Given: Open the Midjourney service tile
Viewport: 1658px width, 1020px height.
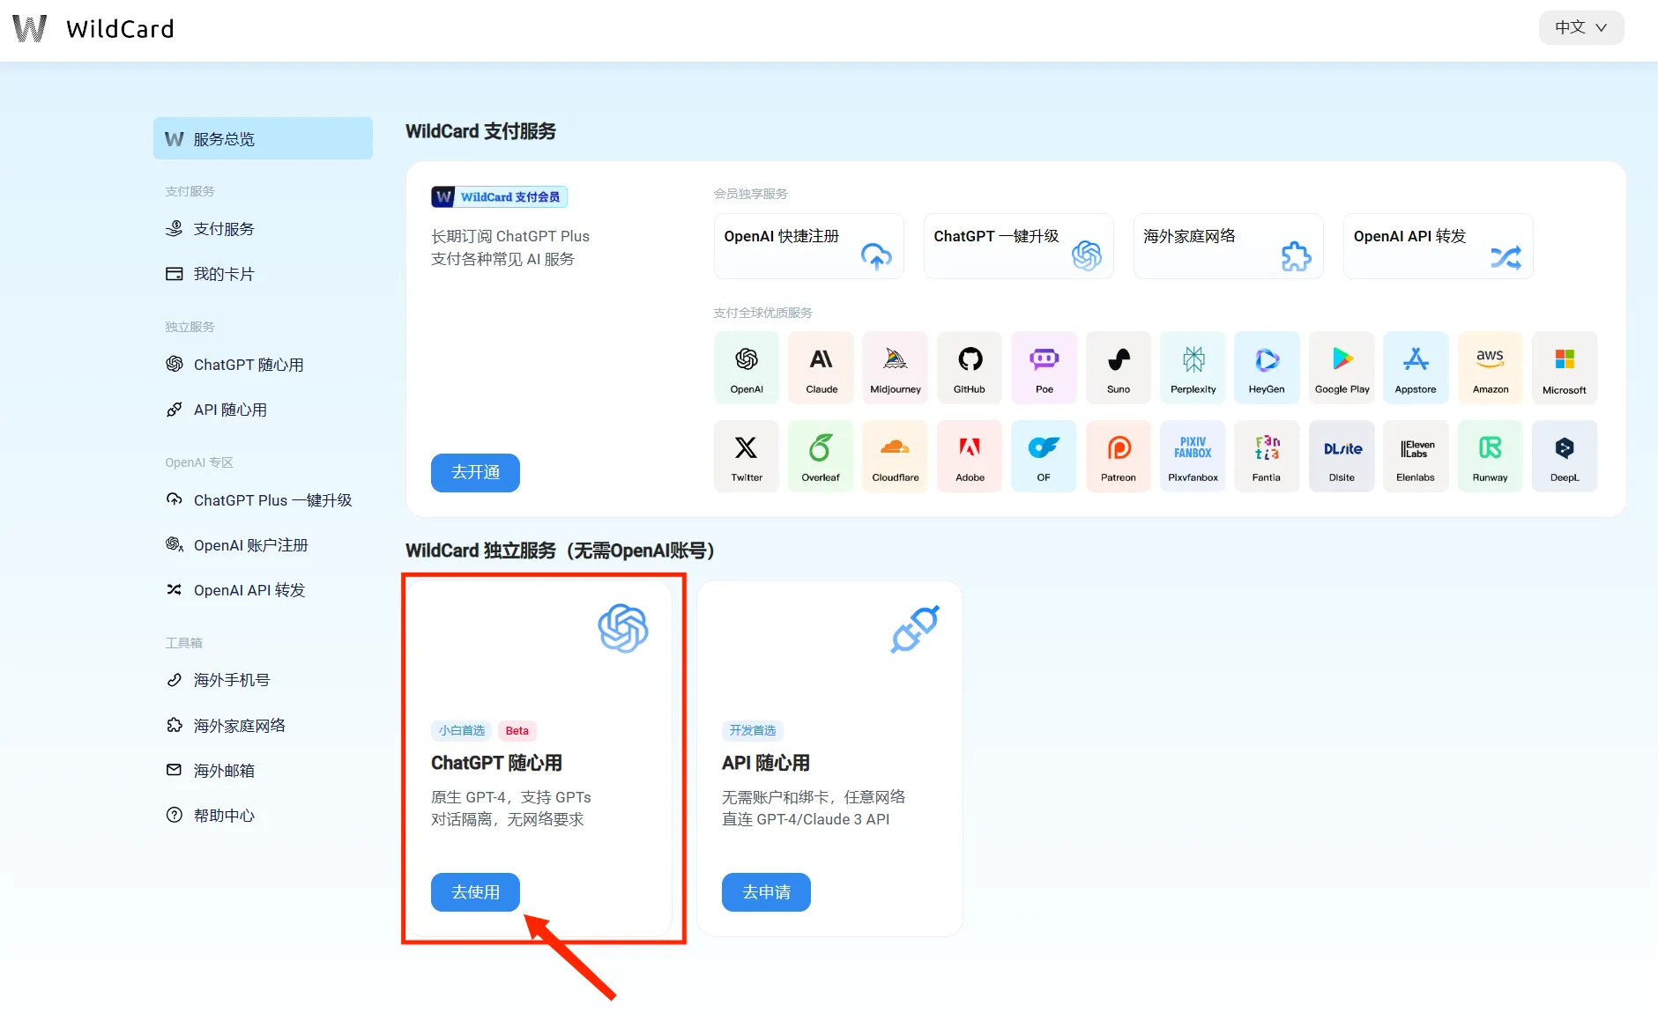Looking at the screenshot, I should click(x=896, y=367).
